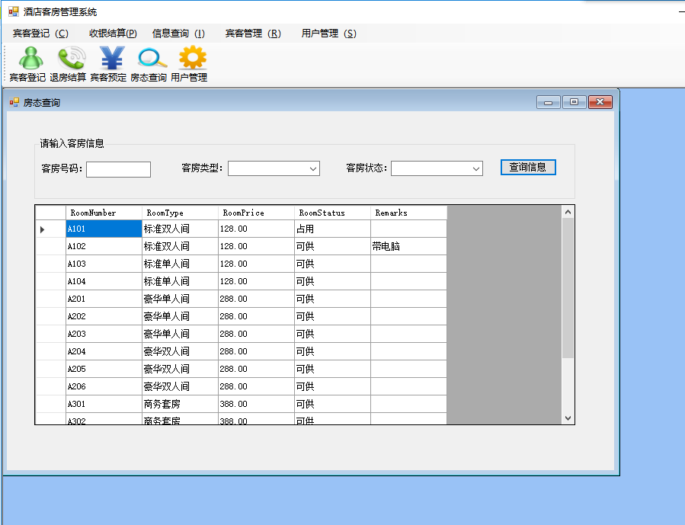Screen dimensions: 685x525
Task: Click the 占用 status cell in row A101
Action: tap(332, 229)
